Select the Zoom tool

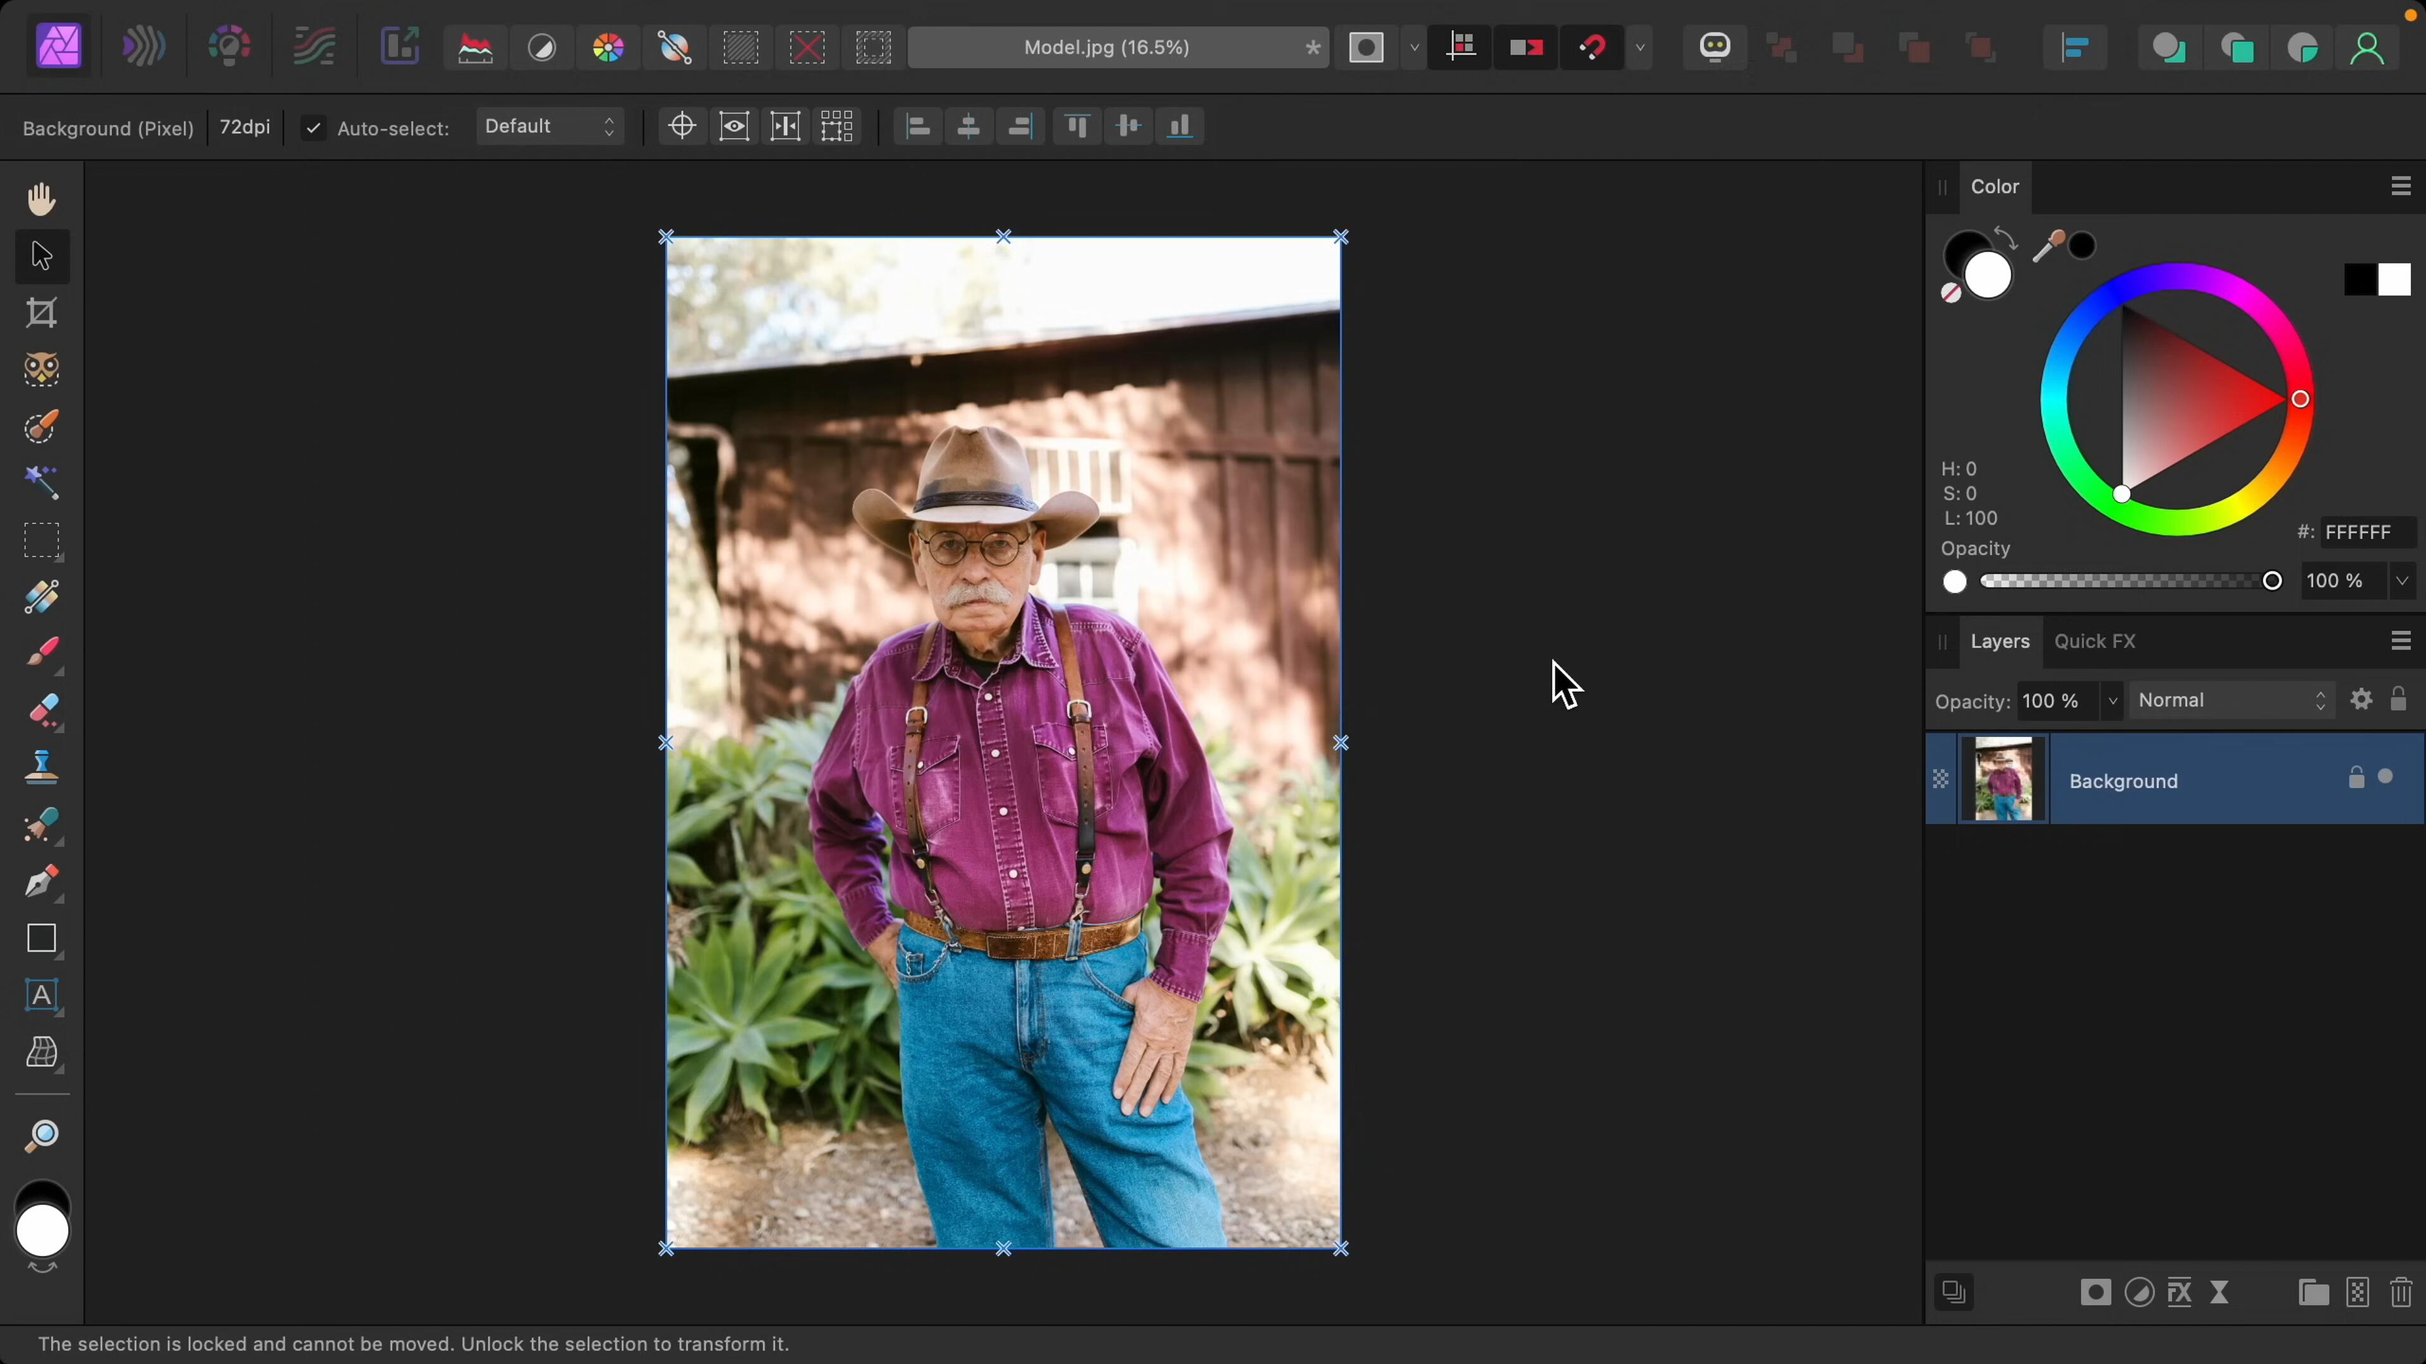click(x=42, y=1136)
